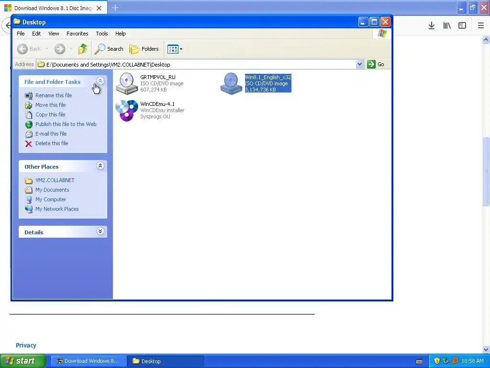
Task: Open VM2.COLLABNET folder link
Action: tap(55, 180)
